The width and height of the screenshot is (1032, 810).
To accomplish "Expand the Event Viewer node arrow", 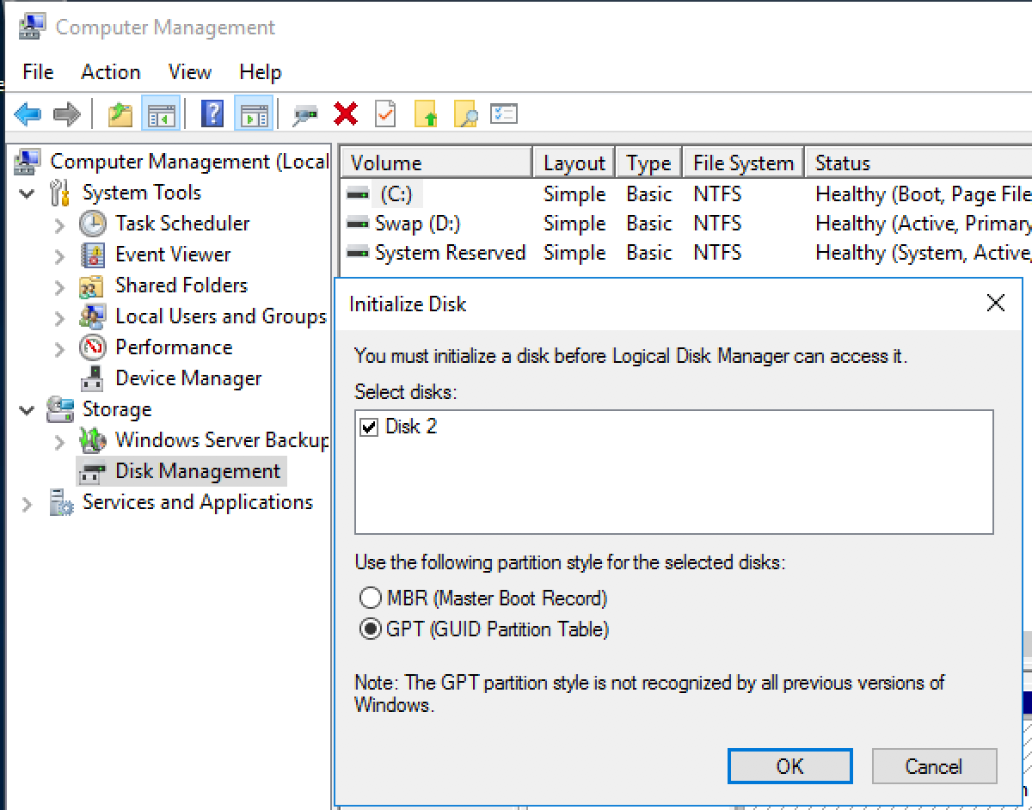I will (59, 255).
